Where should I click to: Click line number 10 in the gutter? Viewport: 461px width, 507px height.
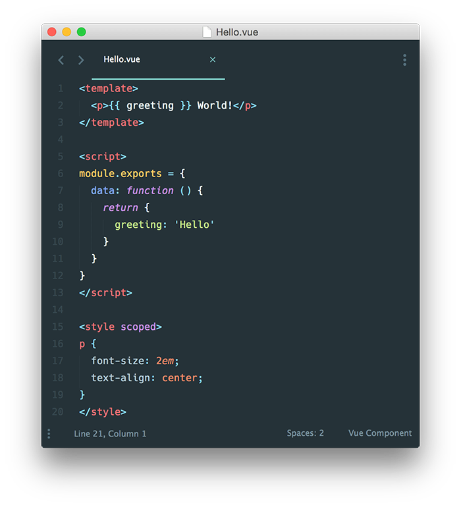(x=57, y=242)
